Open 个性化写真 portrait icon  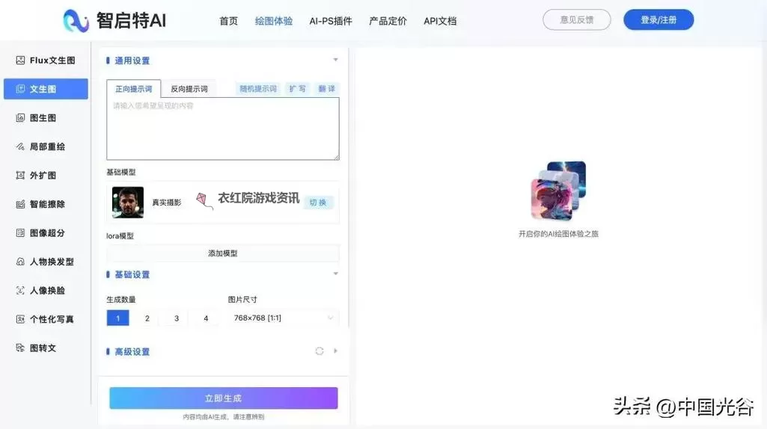tap(20, 319)
